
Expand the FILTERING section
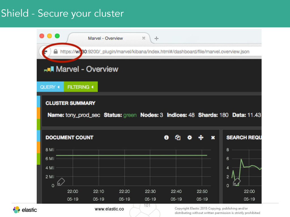(81, 87)
